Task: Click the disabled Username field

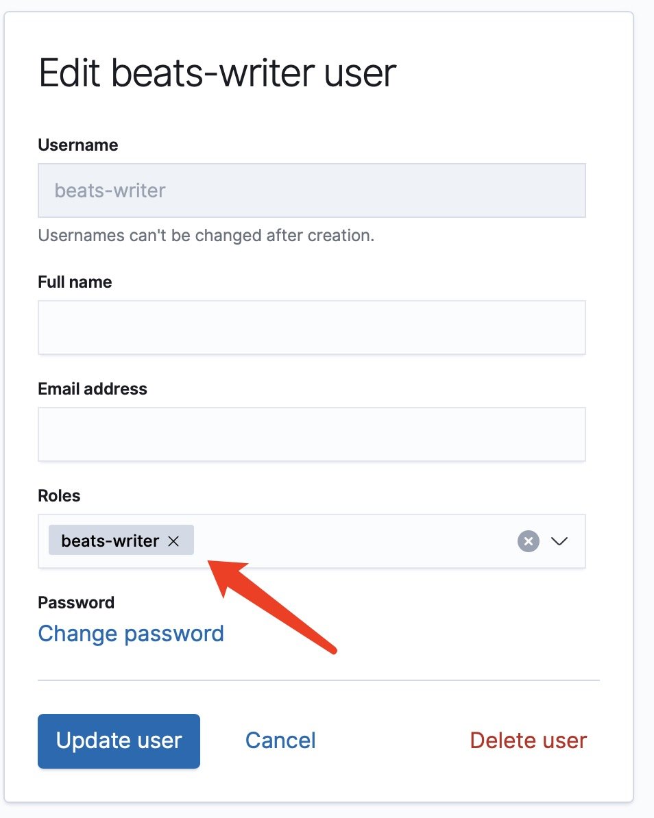Action: [311, 190]
